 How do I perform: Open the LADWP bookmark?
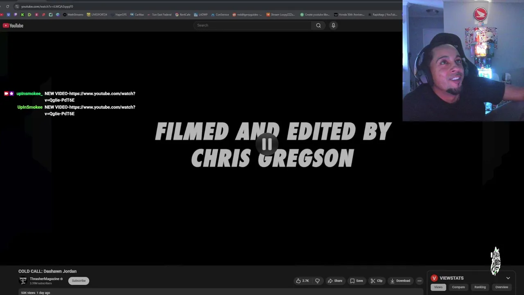pos(201,15)
